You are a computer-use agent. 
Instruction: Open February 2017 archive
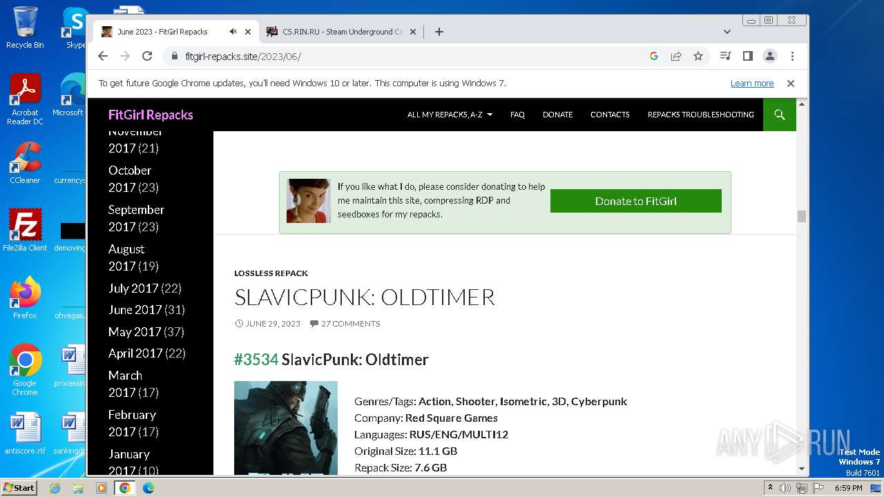tap(133, 423)
